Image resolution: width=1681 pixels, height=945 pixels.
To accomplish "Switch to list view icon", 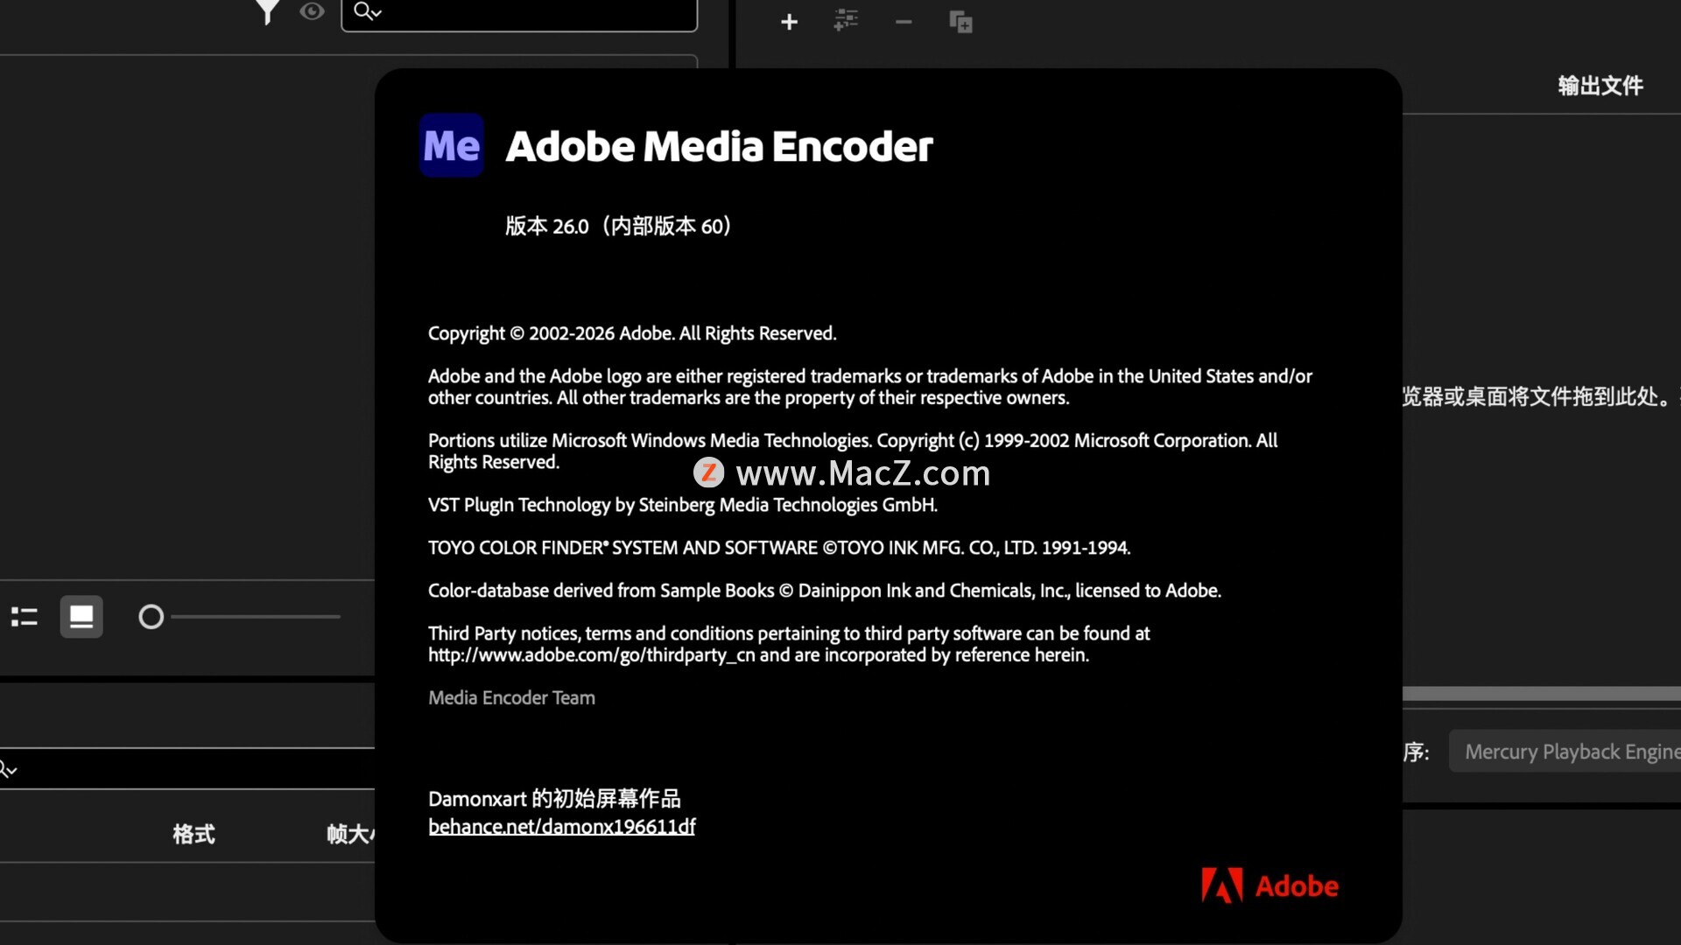I will 25,617.
